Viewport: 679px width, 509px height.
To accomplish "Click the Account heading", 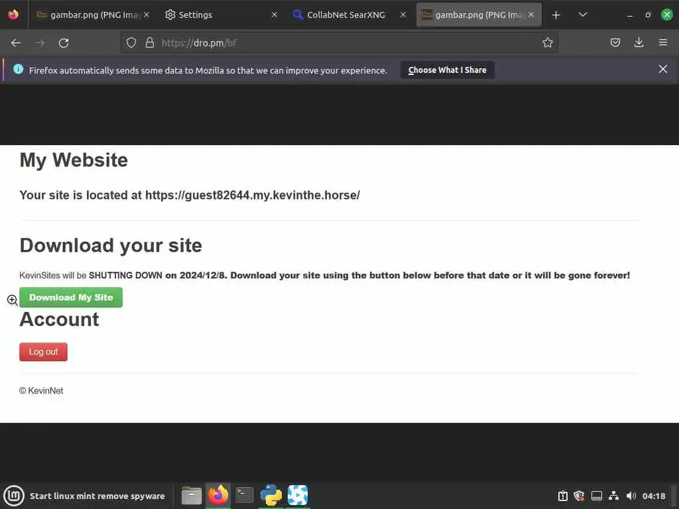I will pyautogui.click(x=59, y=319).
